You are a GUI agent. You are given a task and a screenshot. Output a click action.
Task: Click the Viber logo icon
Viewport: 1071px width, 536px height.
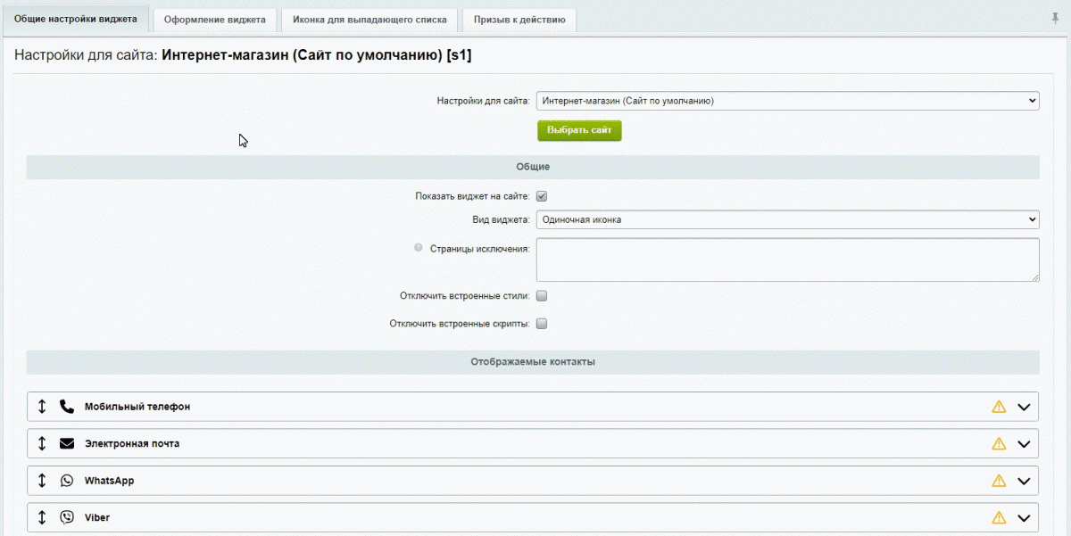pyautogui.click(x=67, y=517)
